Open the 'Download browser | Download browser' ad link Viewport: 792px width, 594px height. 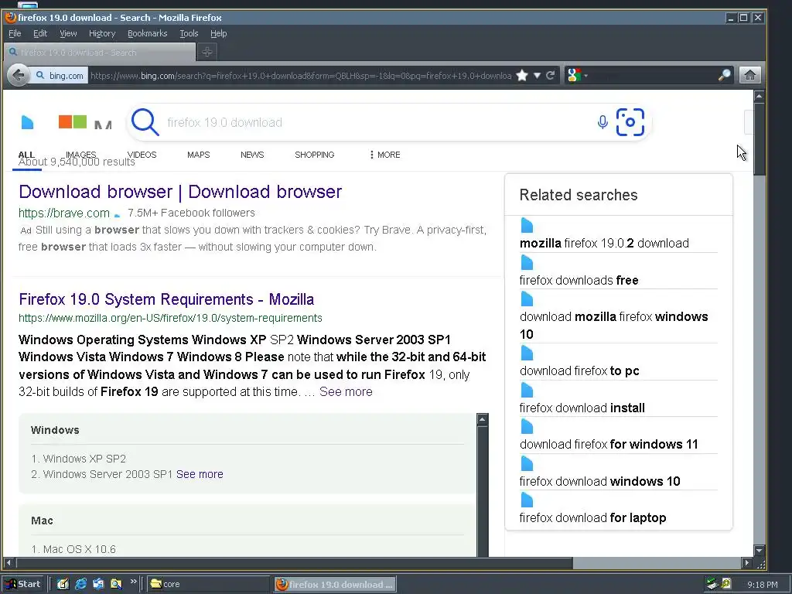click(180, 192)
